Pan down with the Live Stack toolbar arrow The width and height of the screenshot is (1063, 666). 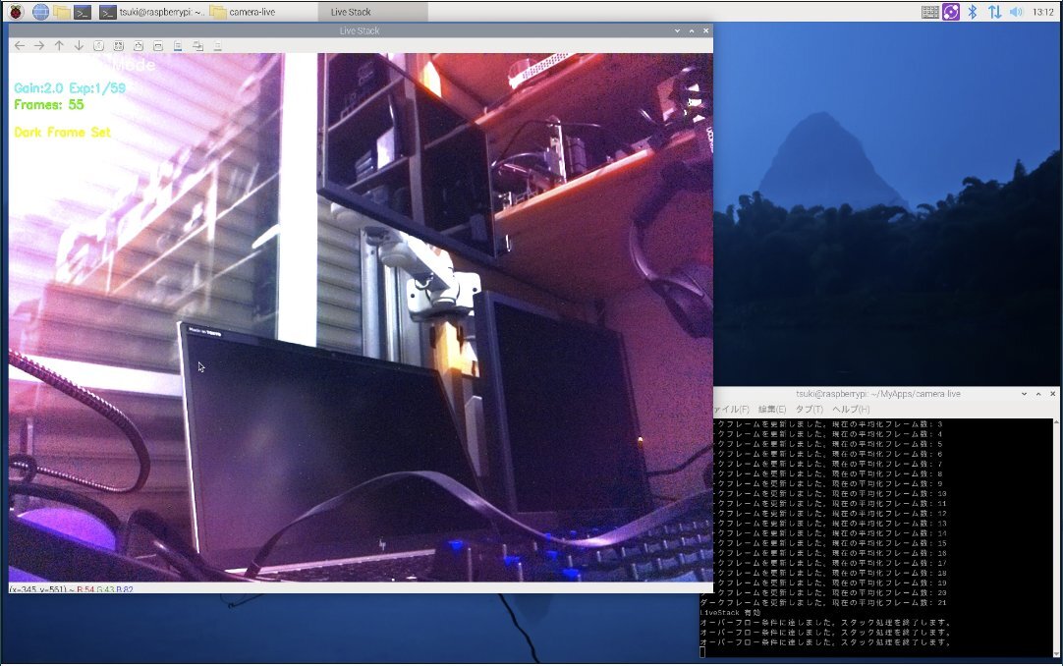(x=79, y=45)
